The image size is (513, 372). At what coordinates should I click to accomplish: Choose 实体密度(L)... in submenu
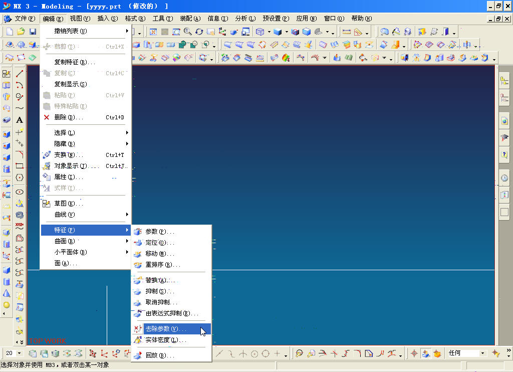(171, 340)
